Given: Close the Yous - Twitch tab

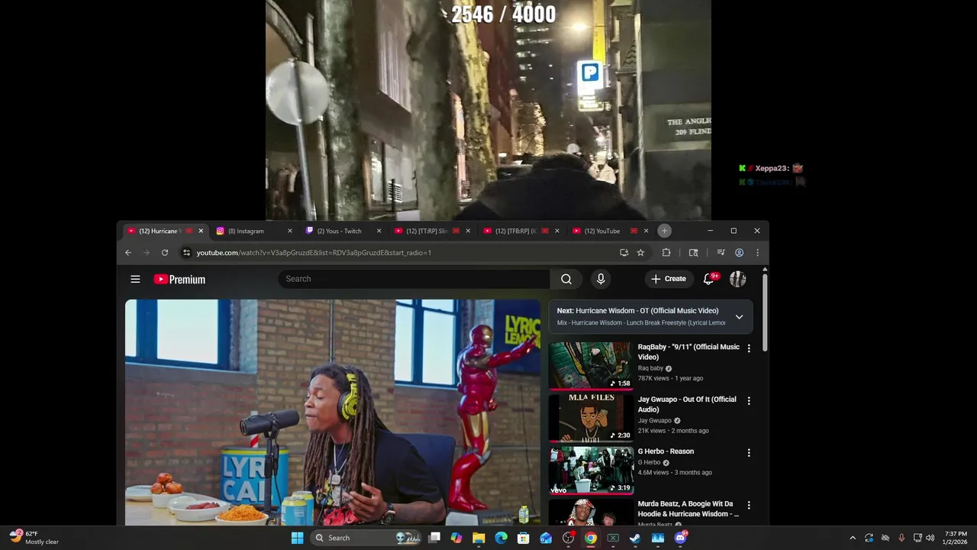Looking at the screenshot, I should click(x=379, y=231).
